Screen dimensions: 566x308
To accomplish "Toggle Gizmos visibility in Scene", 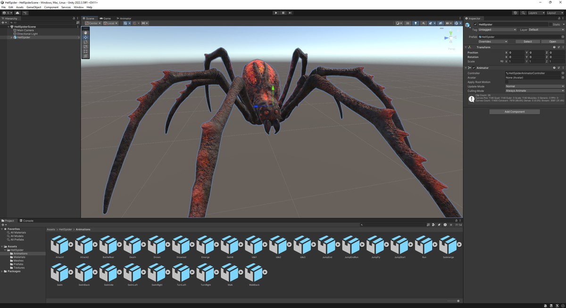I will coord(457,23).
